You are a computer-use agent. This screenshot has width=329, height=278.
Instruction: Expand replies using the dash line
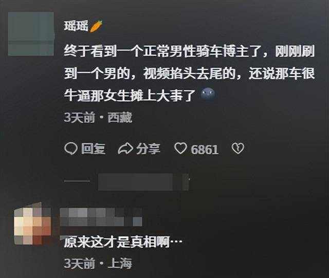pos(77,181)
